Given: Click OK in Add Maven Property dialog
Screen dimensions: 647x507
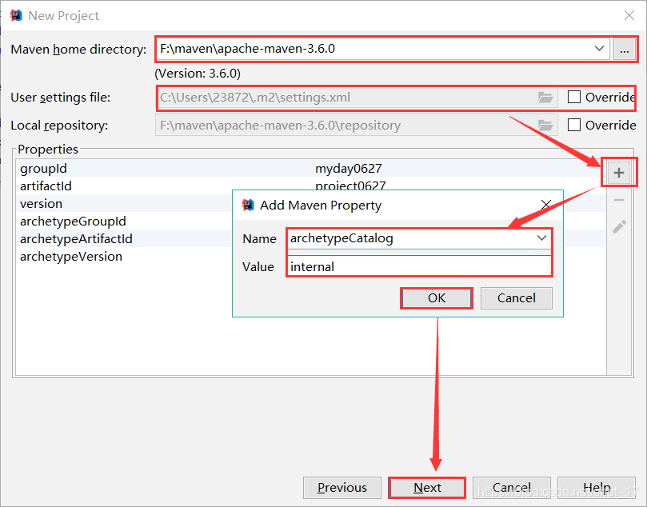Looking at the screenshot, I should click(437, 297).
